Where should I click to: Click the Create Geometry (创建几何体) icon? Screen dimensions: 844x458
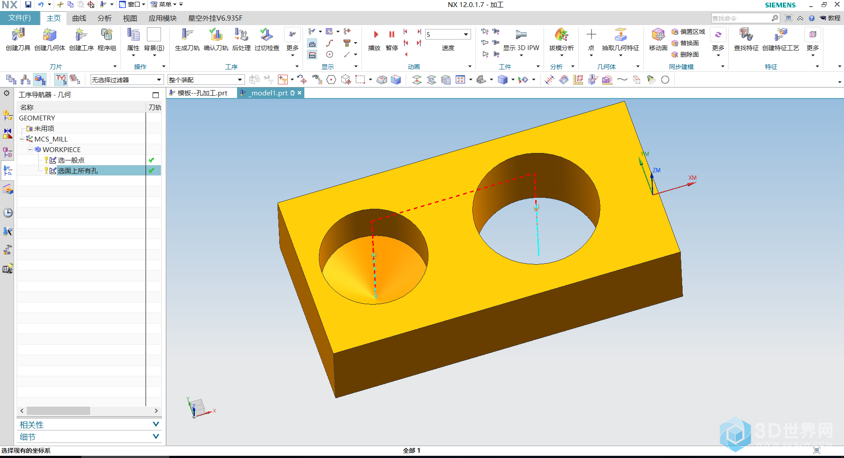[50, 39]
